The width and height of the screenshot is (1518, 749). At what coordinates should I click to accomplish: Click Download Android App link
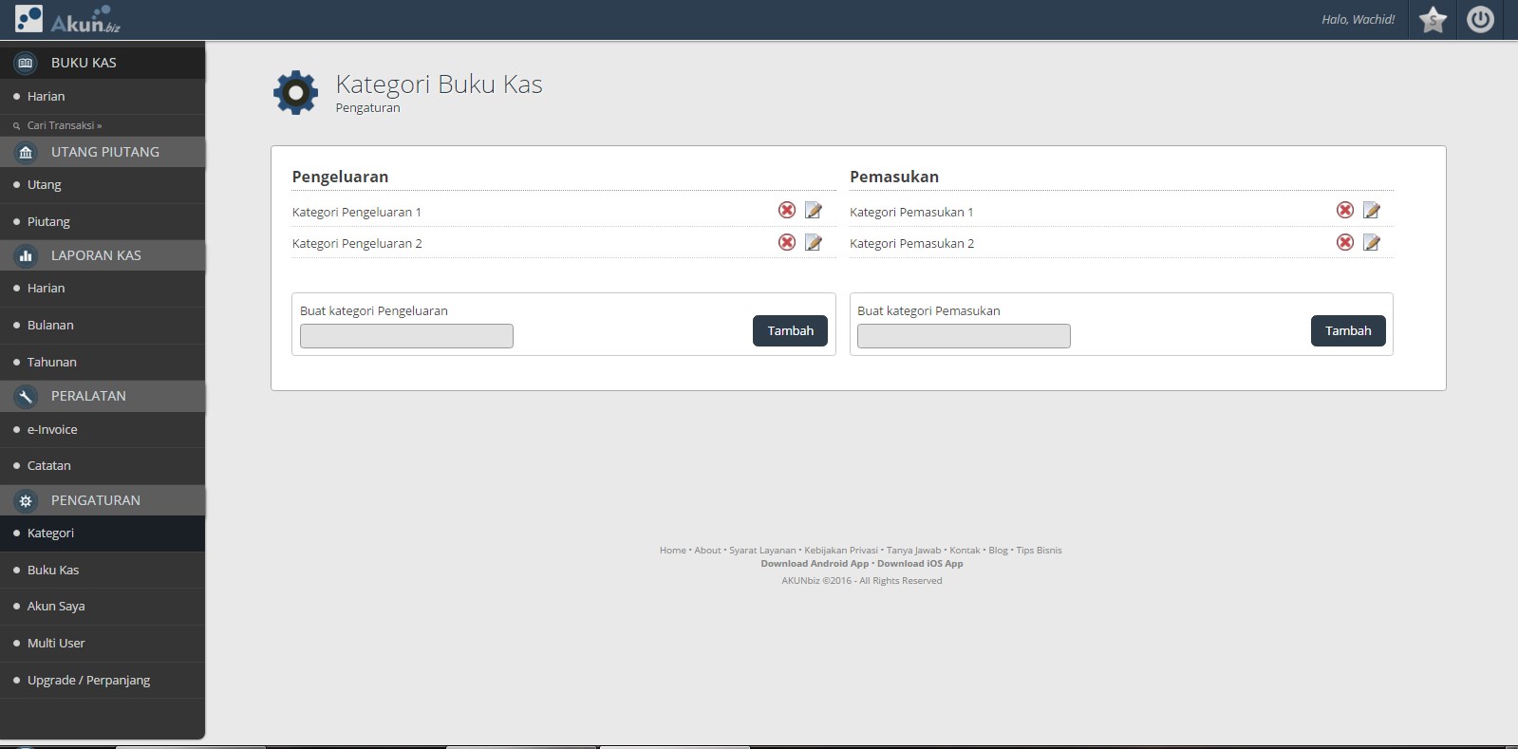tap(815, 564)
